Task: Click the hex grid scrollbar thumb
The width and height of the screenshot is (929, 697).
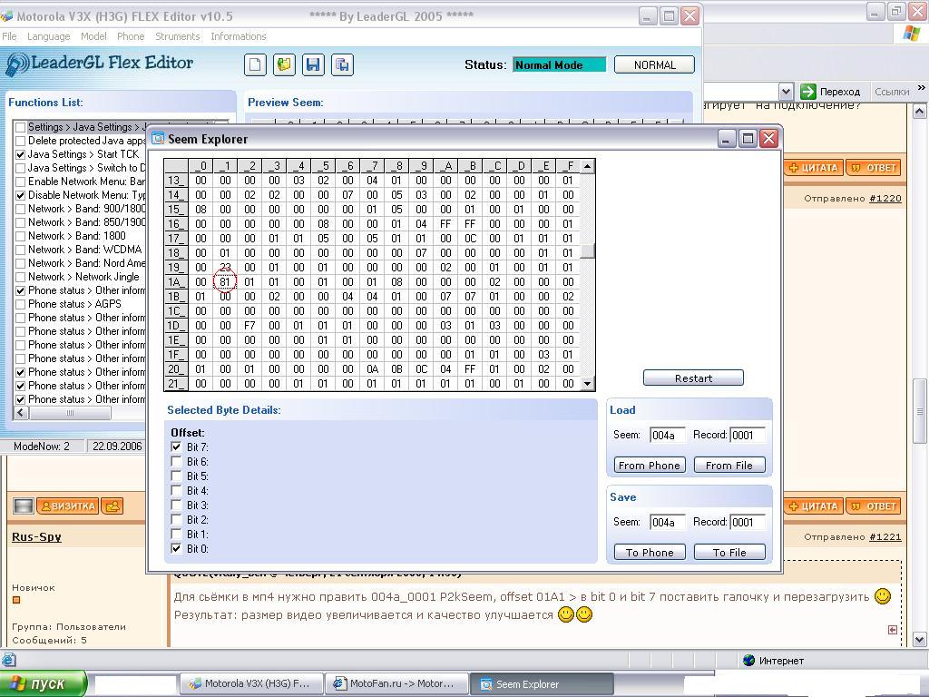Action: coord(587,251)
